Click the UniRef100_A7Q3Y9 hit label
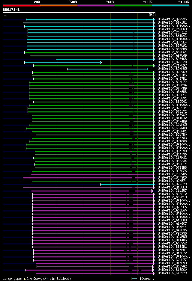The image size is (192, 281). (x=172, y=184)
